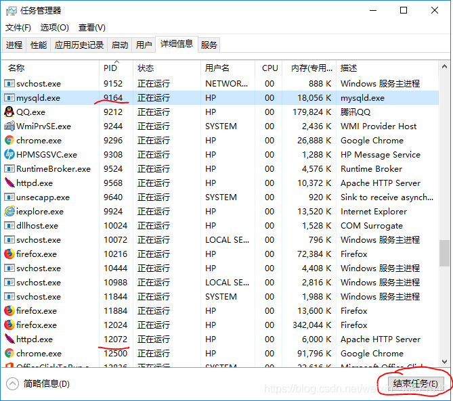Click the chrome.exe icon for PID 9296
This screenshot has height=401, width=453.
point(9,140)
